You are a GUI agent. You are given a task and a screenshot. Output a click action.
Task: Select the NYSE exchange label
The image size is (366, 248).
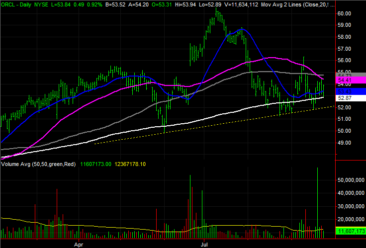pos(42,4)
